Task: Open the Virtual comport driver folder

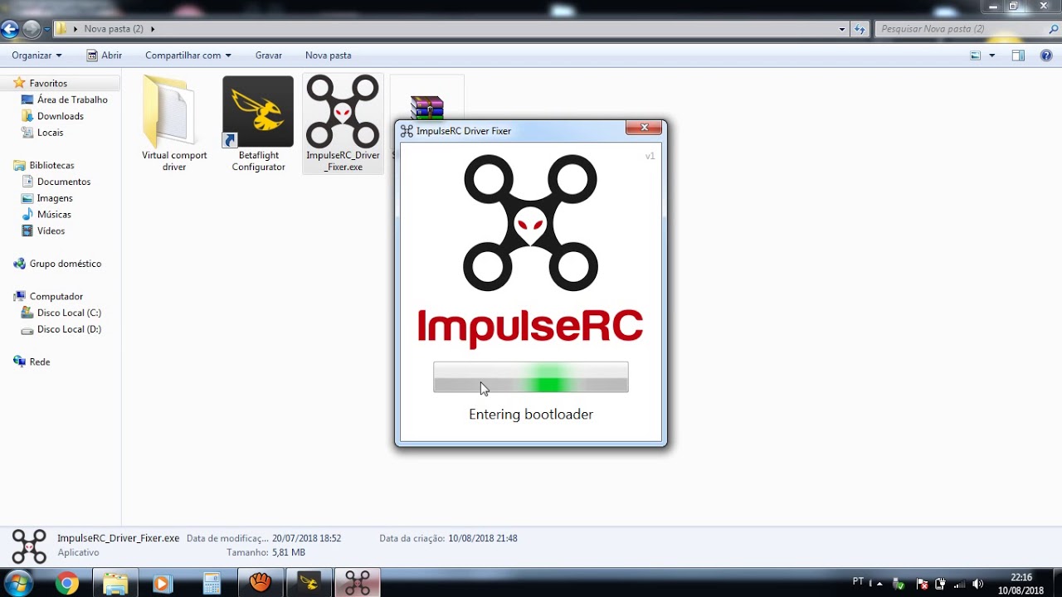Action: [x=174, y=123]
